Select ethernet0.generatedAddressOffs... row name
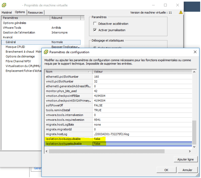The height and width of the screenshot is (178, 201). coord(68,86)
